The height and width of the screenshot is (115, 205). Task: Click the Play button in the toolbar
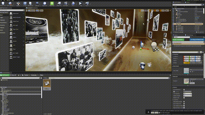[80, 4]
